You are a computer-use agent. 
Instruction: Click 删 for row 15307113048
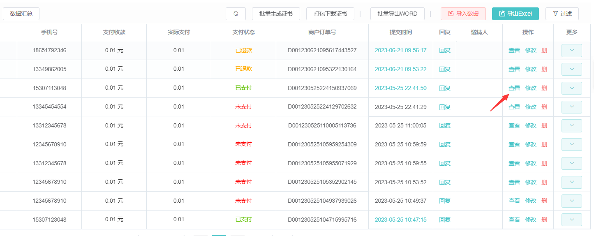544,88
